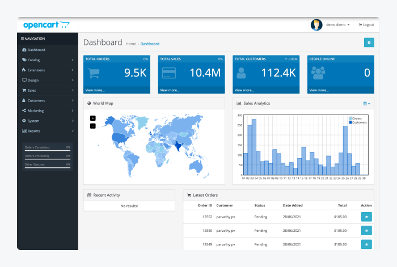This screenshot has width=397, height=267.
Task: Expand the Catalog menu
Action: click(x=48, y=60)
